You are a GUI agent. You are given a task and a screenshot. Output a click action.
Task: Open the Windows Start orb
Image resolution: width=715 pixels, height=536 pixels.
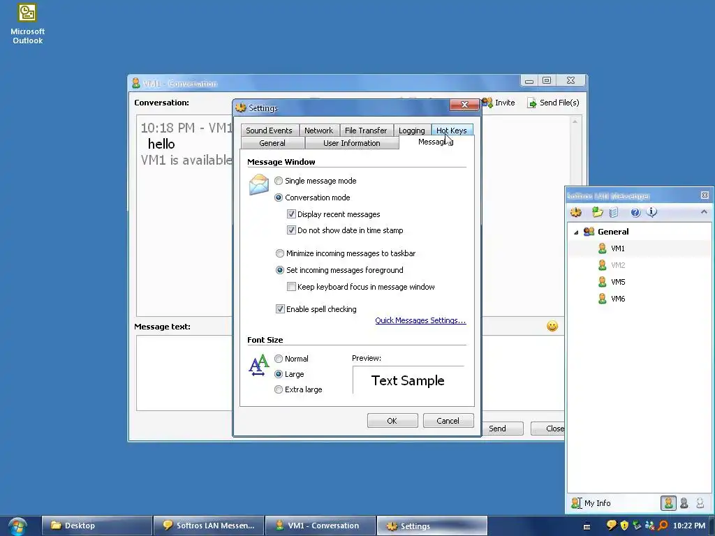tap(17, 526)
